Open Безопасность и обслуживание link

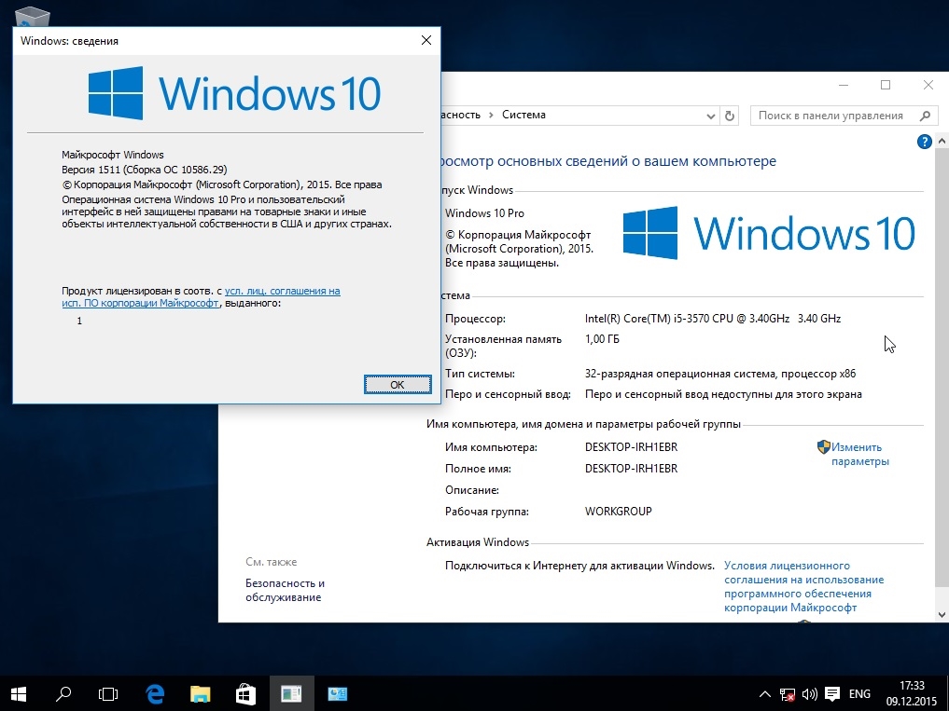(285, 590)
